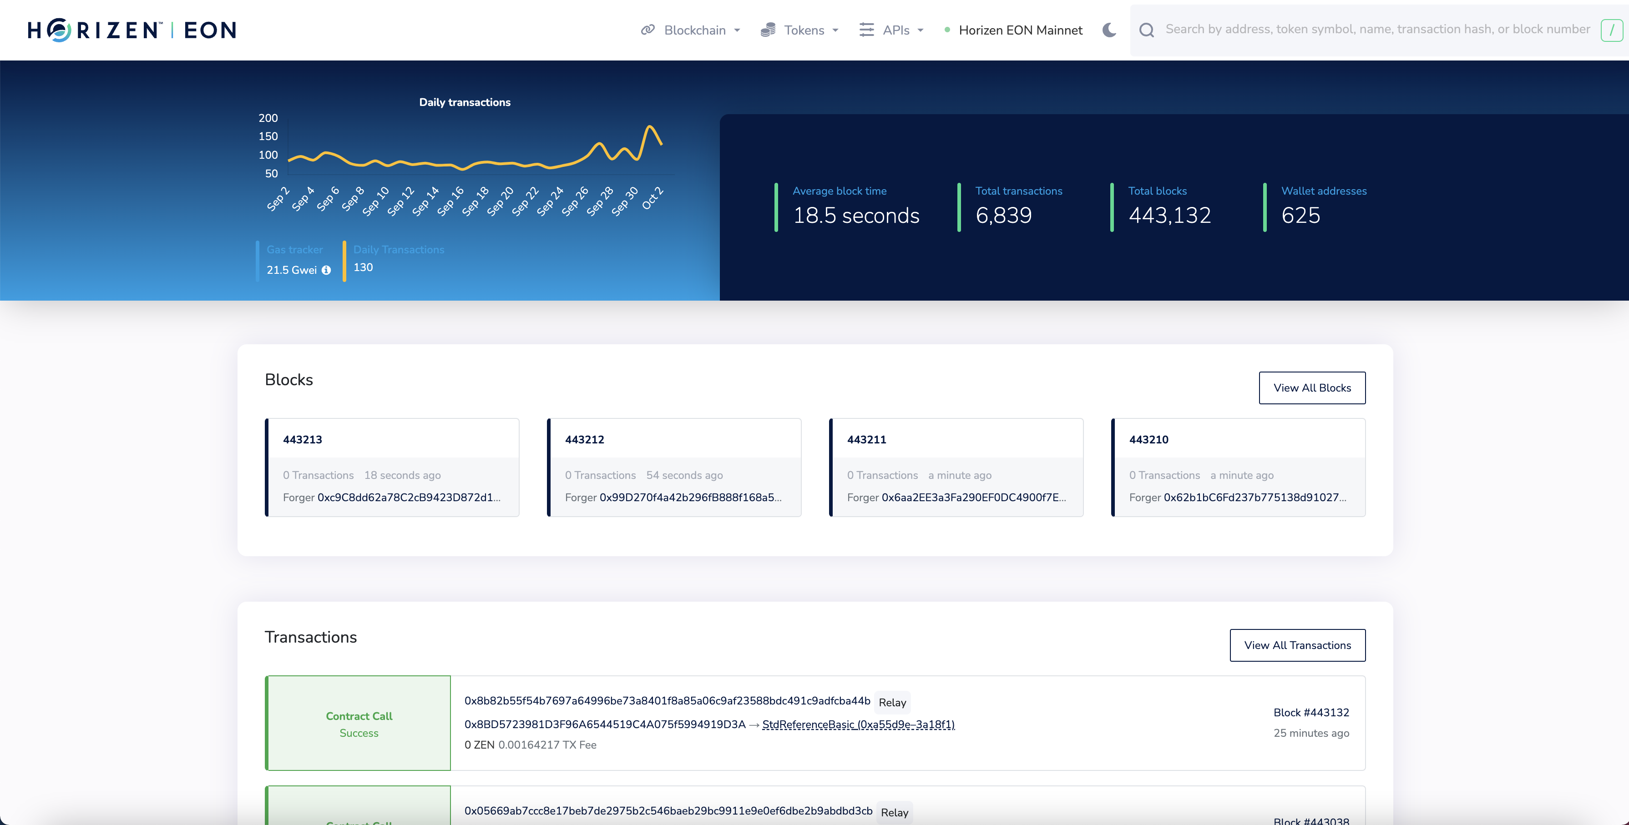The width and height of the screenshot is (1629, 825).
Task: Click the Horizen EON logo
Action: 132,30
